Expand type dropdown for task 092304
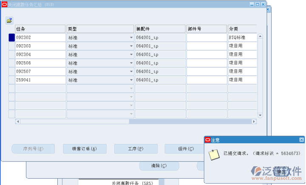This screenshot has height=185, width=306. point(131,54)
